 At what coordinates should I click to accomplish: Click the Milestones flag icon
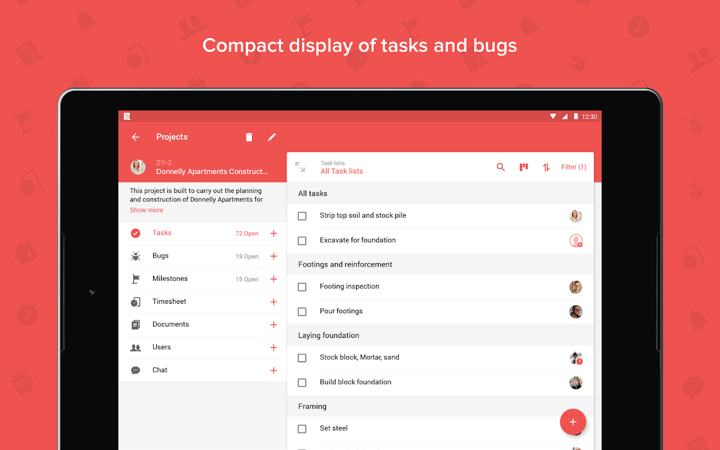coord(136,278)
